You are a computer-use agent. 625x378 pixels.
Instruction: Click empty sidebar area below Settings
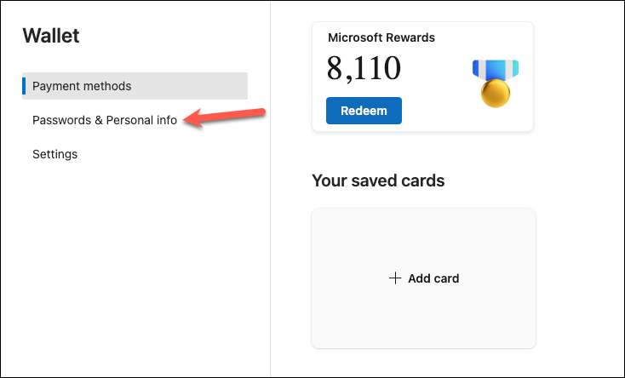click(128, 272)
